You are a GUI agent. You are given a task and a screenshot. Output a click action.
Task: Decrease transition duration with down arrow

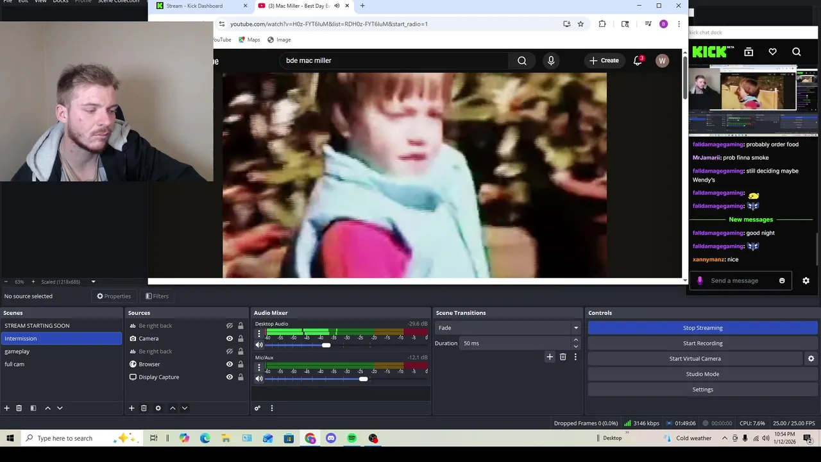point(575,346)
